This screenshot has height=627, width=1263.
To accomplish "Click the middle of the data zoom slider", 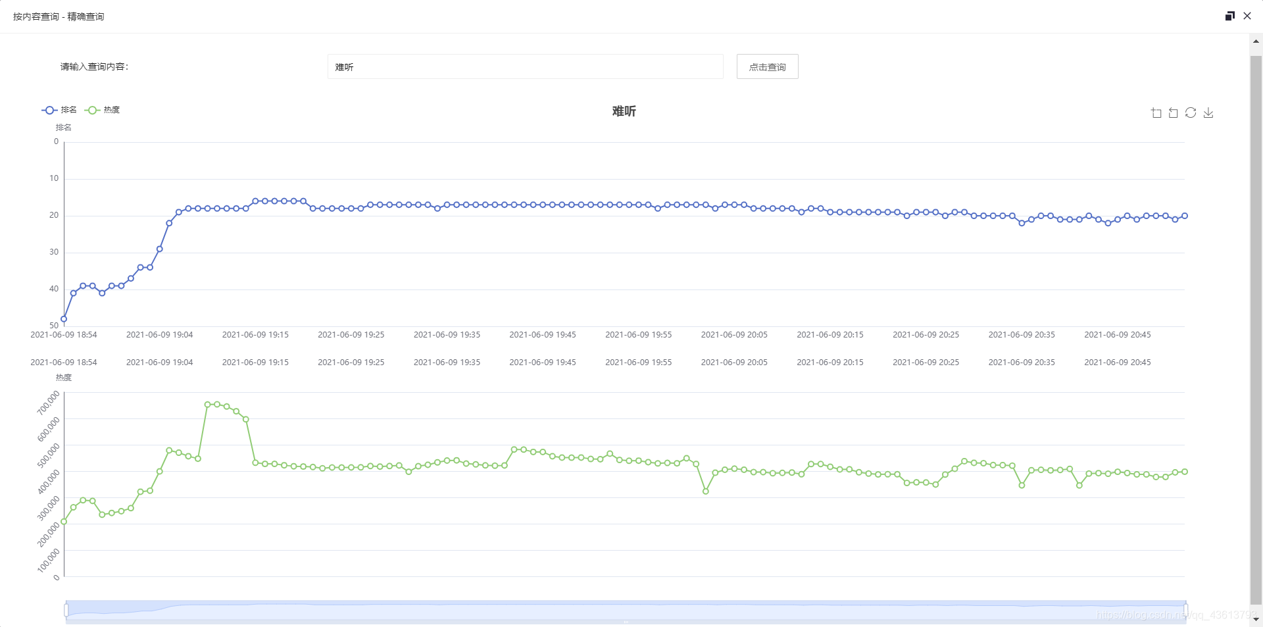I will point(626,611).
